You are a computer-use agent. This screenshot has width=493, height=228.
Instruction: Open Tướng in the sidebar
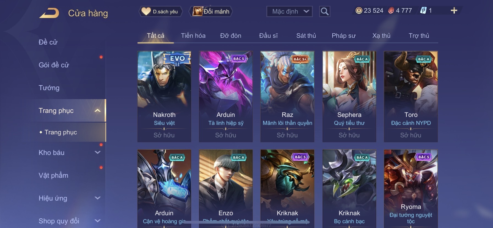tap(49, 88)
